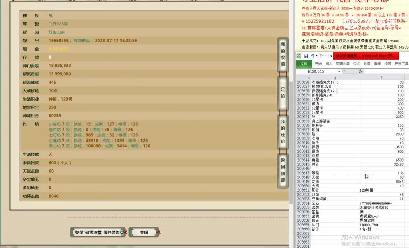409x248 pixels.
Task: Click the 生莲坊 7 段 workshop row
Action: [98, 141]
